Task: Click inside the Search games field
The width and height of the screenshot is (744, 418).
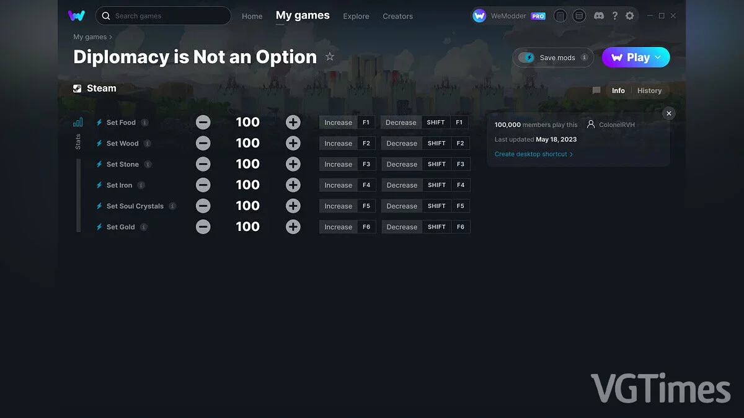Action: (163, 15)
